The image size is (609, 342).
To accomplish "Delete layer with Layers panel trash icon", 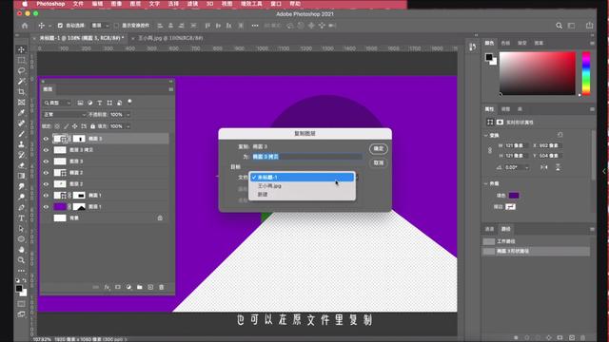I will (161, 287).
